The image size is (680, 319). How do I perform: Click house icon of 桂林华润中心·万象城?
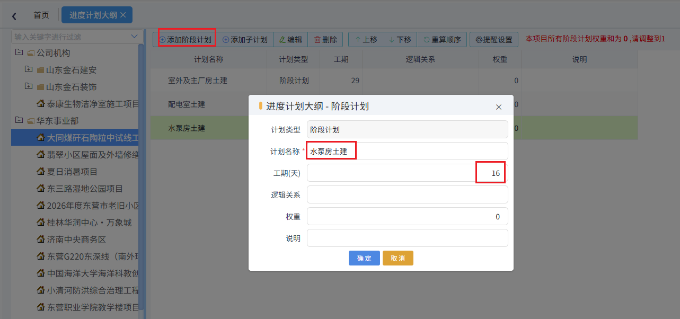41,222
